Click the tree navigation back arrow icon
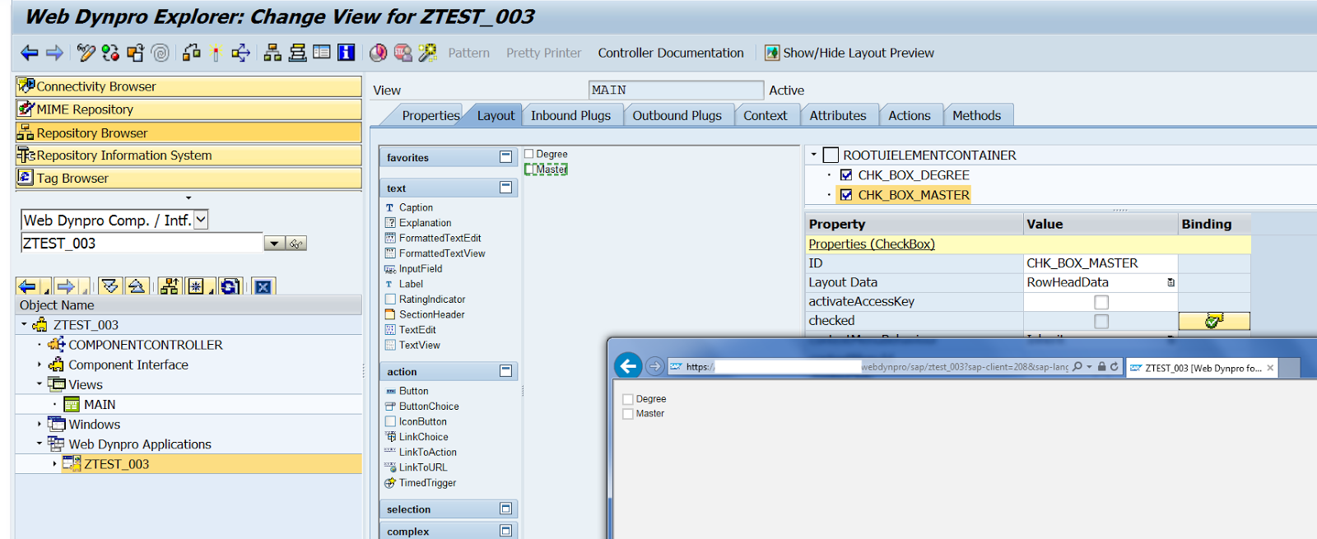 [27, 286]
